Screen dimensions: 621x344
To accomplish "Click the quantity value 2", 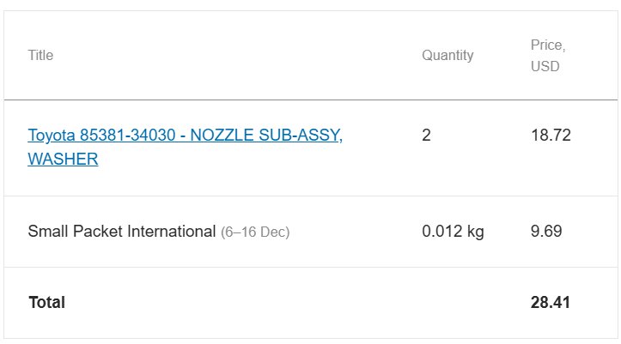I will (x=426, y=136).
